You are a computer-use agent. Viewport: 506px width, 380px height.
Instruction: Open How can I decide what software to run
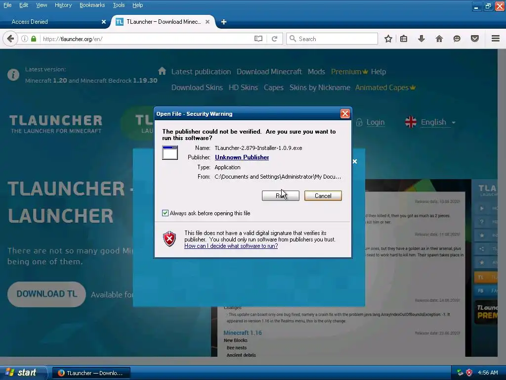pyautogui.click(x=231, y=246)
